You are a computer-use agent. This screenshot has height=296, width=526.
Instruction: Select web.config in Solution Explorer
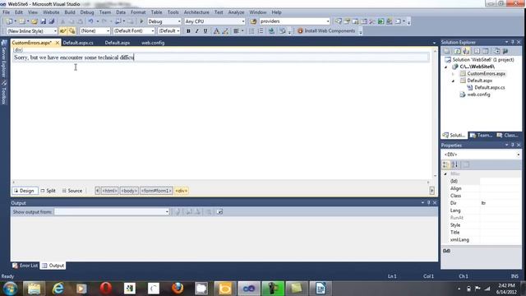click(x=478, y=95)
